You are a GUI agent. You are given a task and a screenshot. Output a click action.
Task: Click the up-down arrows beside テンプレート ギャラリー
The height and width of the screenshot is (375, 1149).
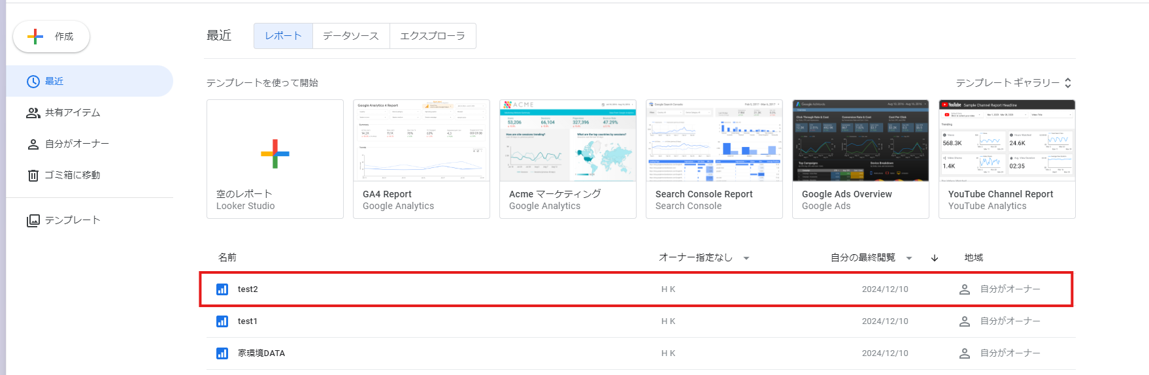[1068, 83]
